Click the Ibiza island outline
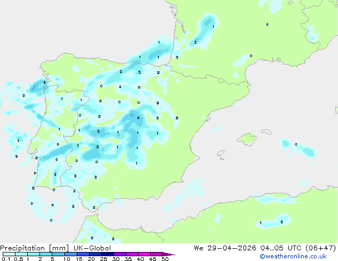Image resolution: width=338 pixels, height=261 pixels. click(221, 153)
